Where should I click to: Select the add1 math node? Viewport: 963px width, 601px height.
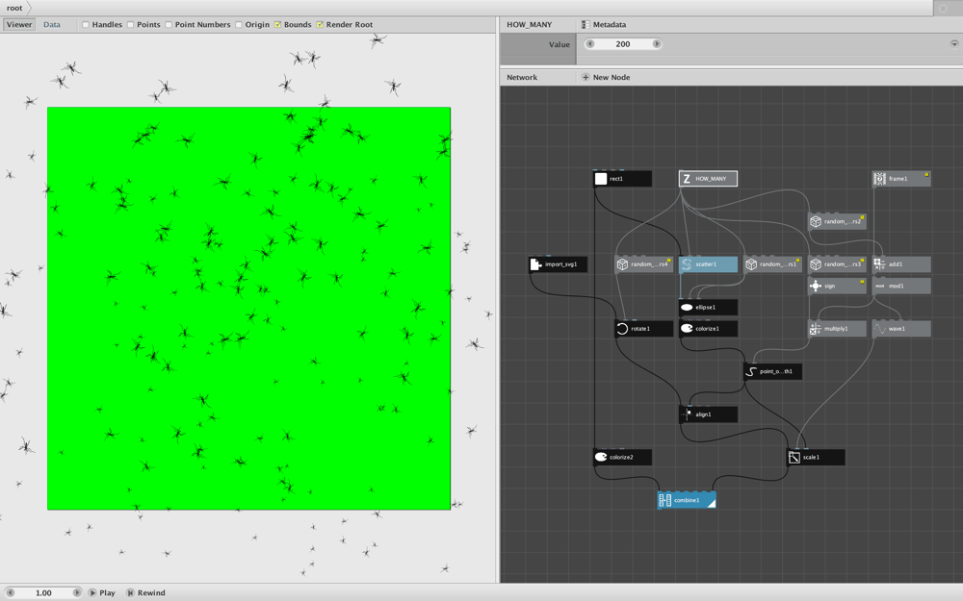click(901, 264)
